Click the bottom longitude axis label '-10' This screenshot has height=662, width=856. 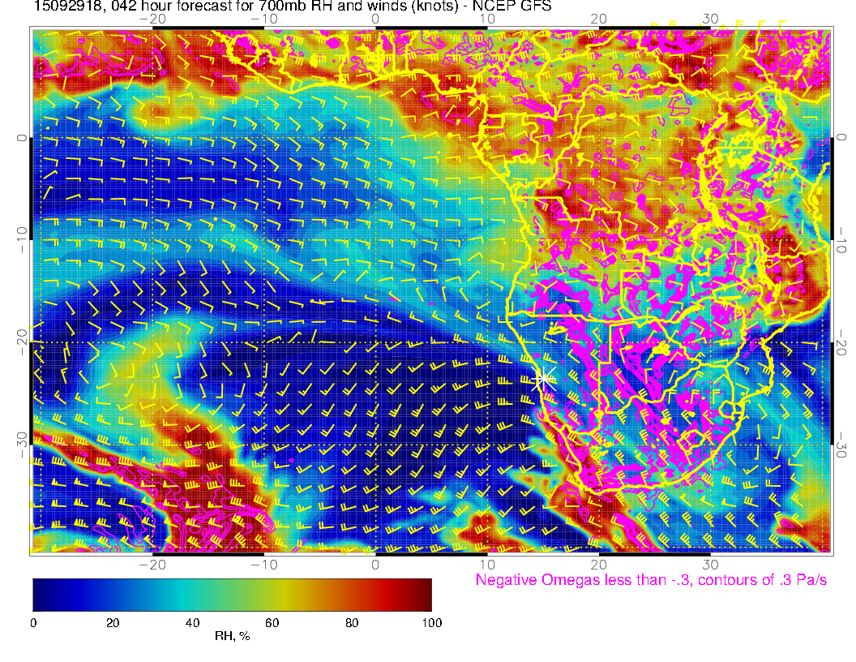pyautogui.click(x=263, y=565)
